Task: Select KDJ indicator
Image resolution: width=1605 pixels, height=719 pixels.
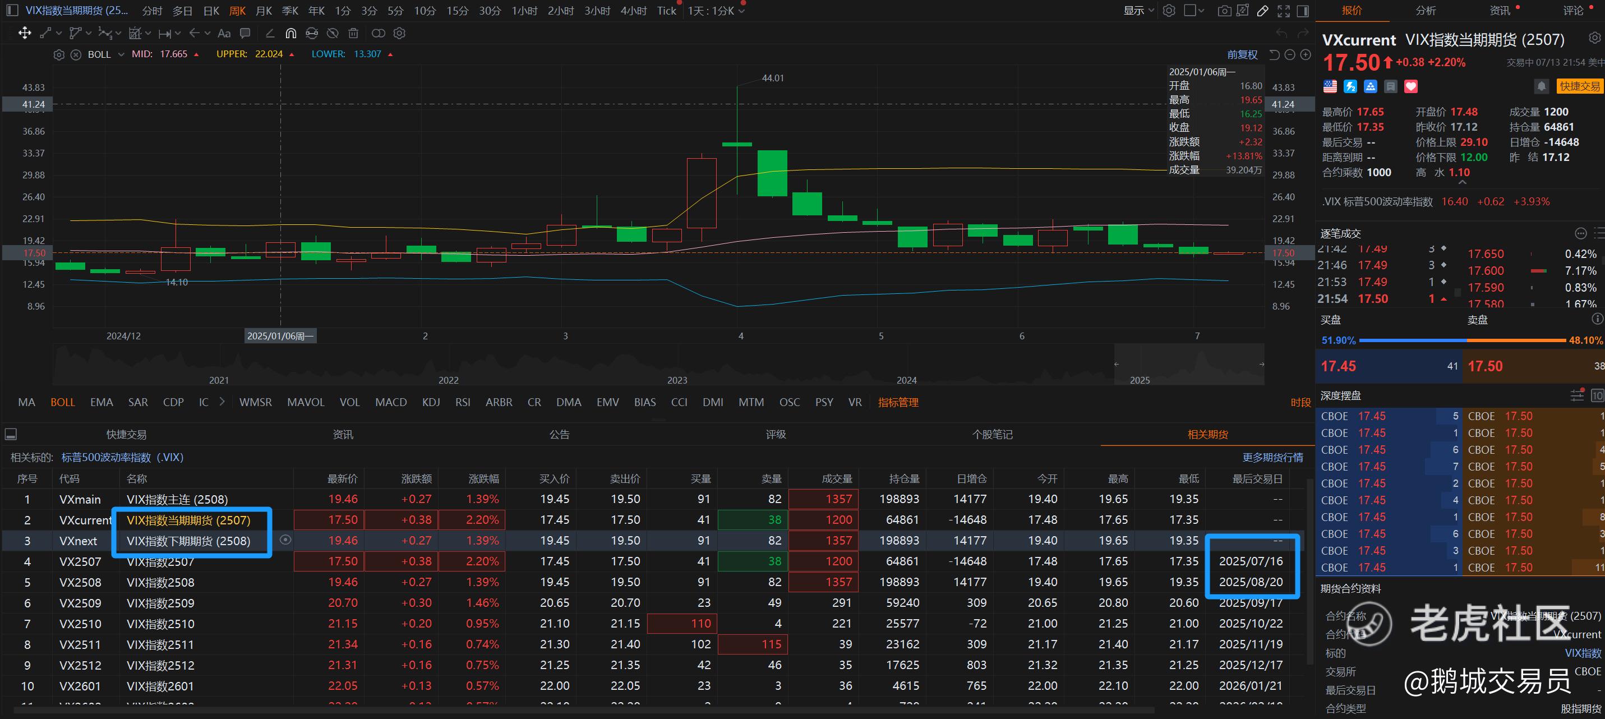Action: point(431,403)
